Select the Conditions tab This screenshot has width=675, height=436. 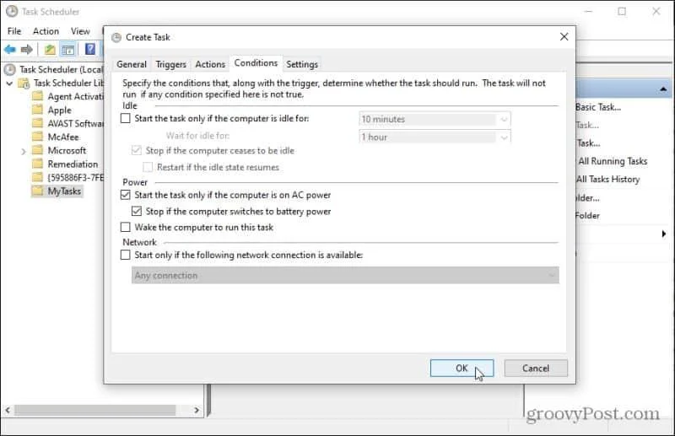256,63
